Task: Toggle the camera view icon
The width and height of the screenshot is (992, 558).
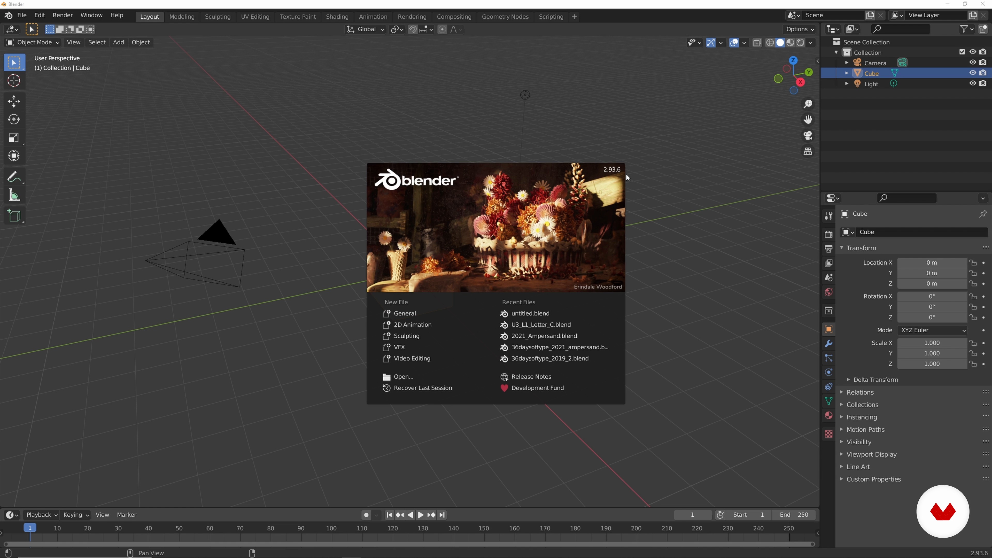Action: point(808,136)
